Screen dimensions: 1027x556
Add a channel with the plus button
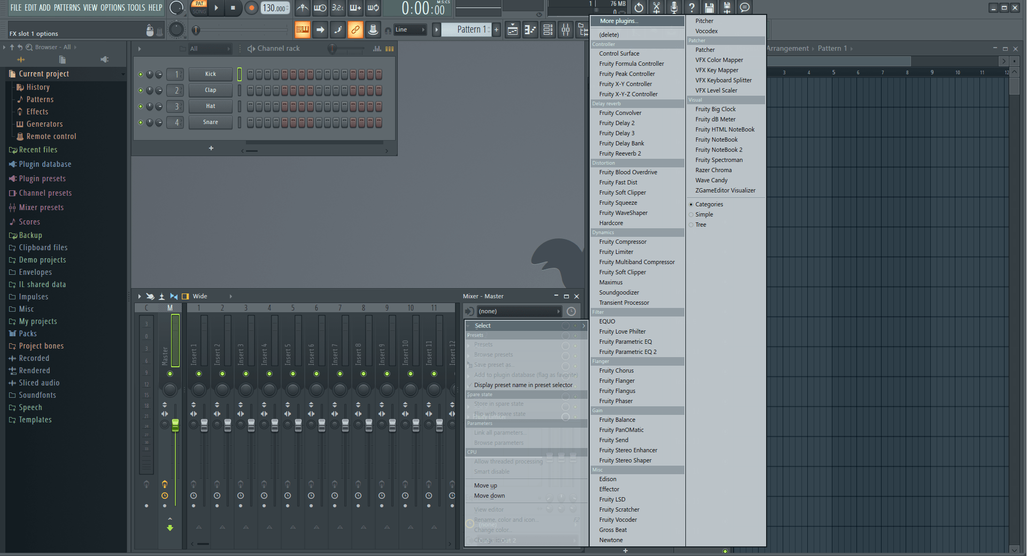[211, 148]
